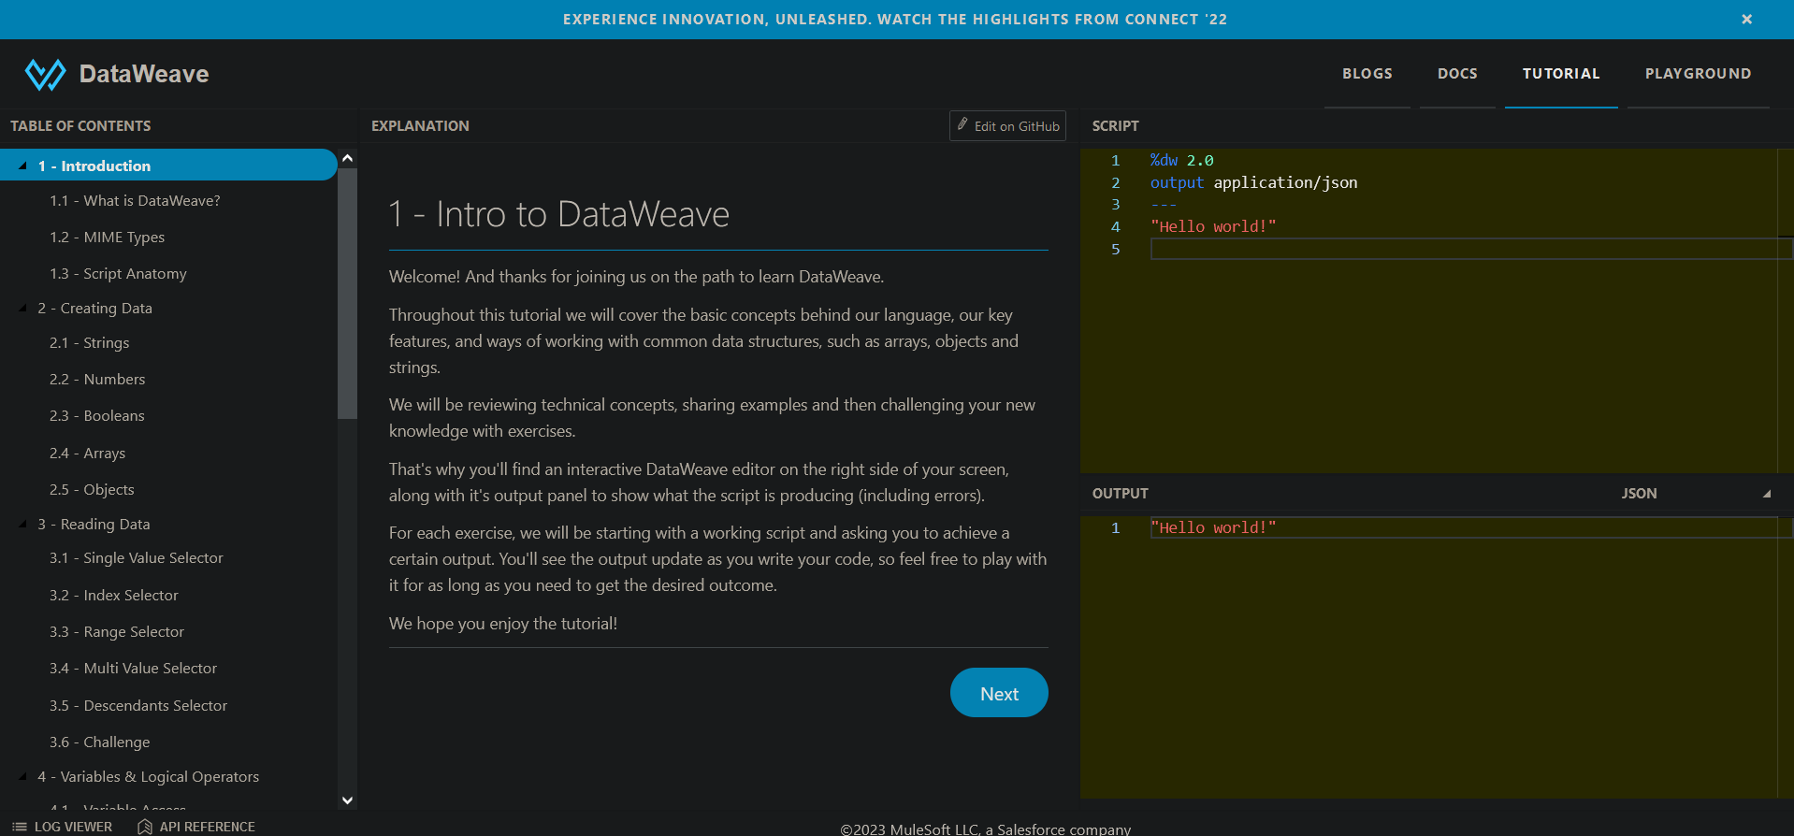Image resolution: width=1794 pixels, height=836 pixels.
Task: Click the EXPLANATION panel header
Action: pos(420,125)
